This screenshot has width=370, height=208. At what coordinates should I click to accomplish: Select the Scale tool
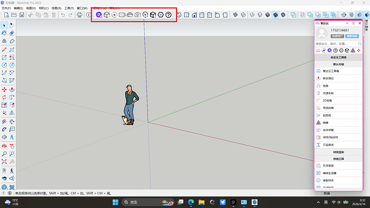point(4,105)
